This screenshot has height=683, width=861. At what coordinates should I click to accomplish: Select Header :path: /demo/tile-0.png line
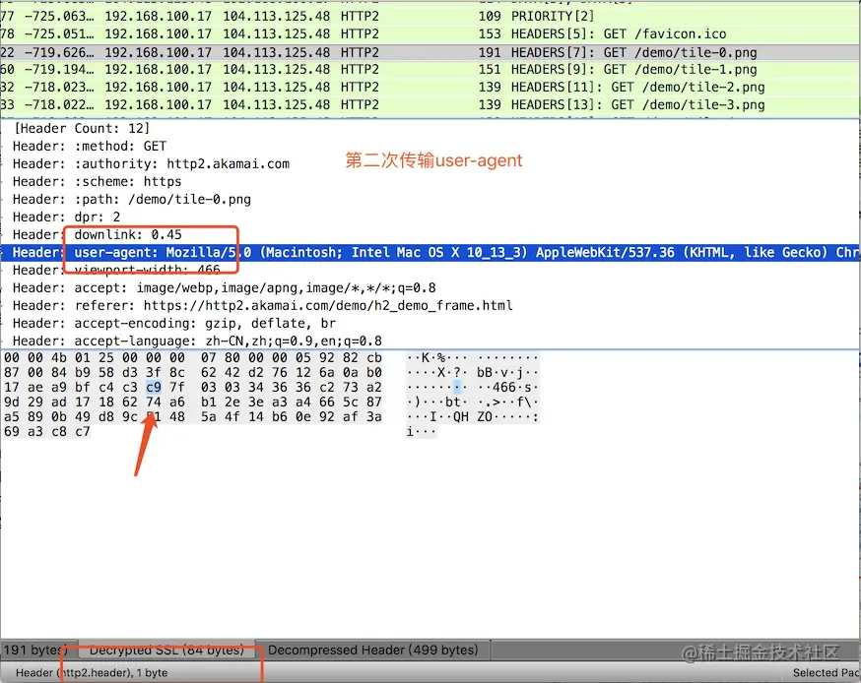tap(132, 199)
